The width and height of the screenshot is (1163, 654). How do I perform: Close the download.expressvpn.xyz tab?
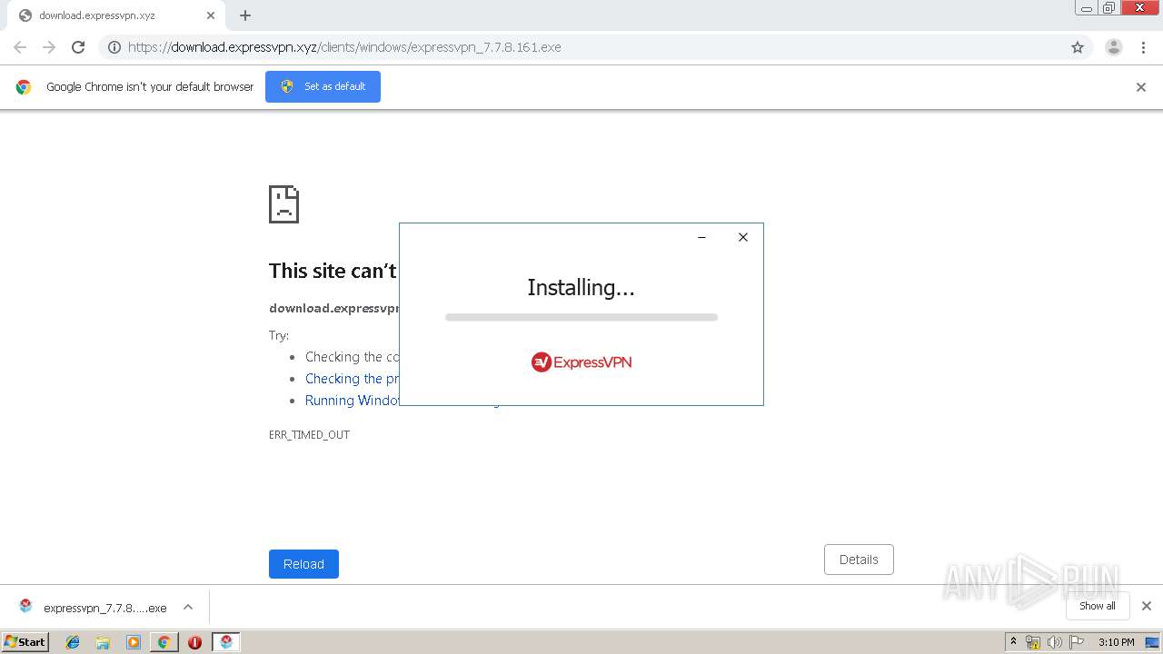pyautogui.click(x=211, y=15)
